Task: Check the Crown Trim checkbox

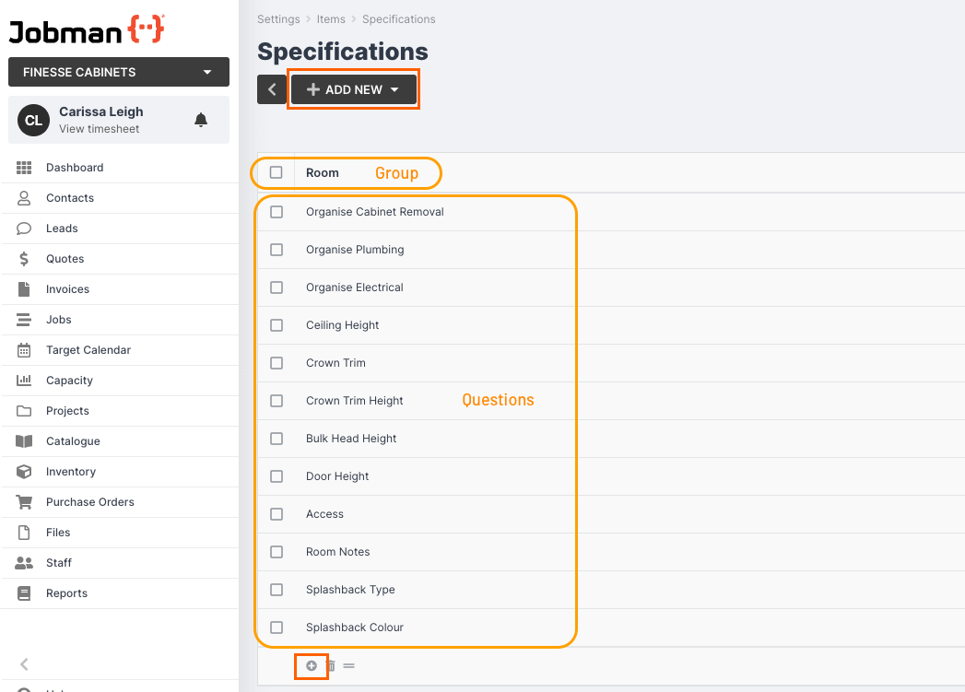Action: (277, 364)
